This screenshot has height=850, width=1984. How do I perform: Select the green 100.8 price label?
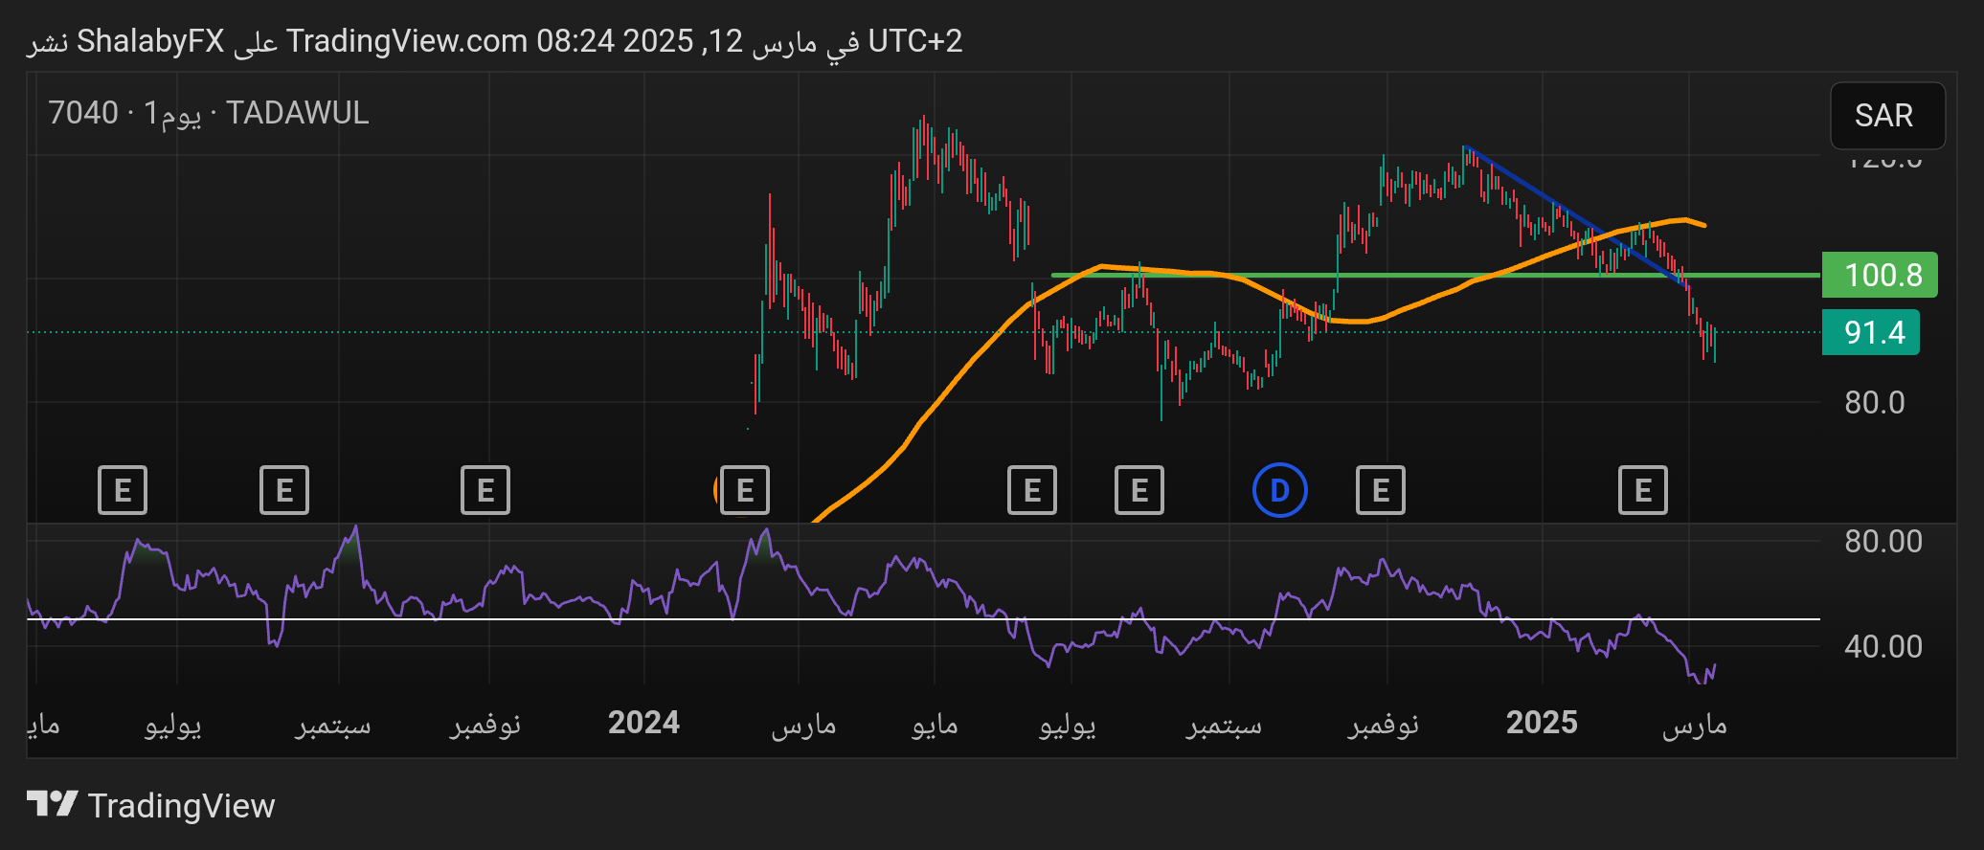(x=1880, y=275)
